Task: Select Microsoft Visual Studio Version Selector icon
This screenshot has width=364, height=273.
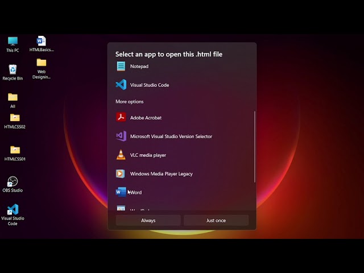Action: coord(121,136)
